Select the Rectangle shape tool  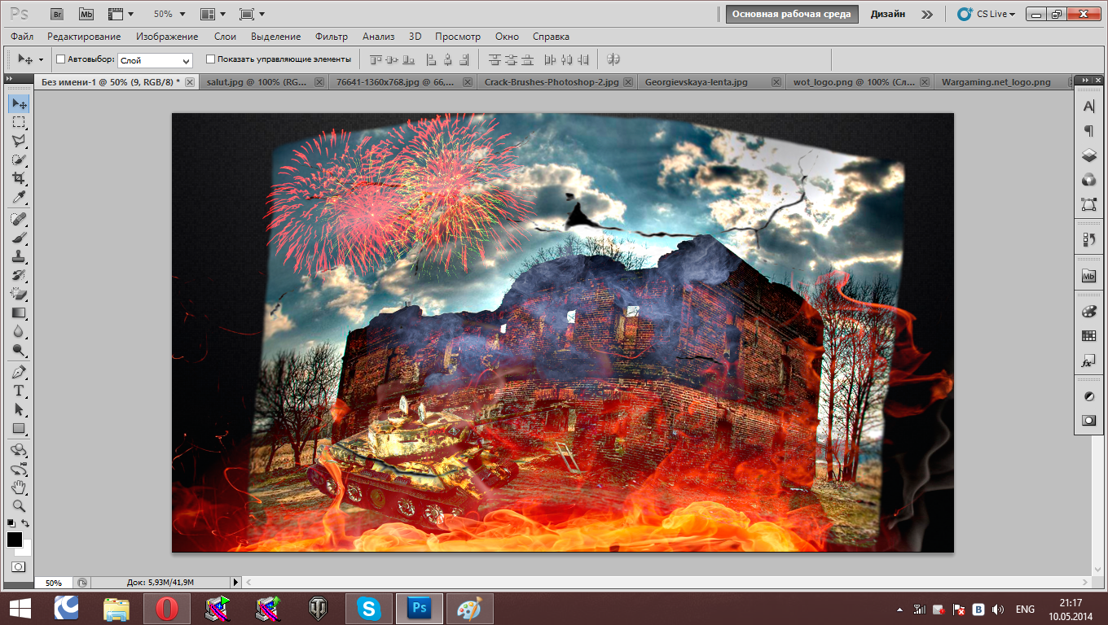coord(19,428)
